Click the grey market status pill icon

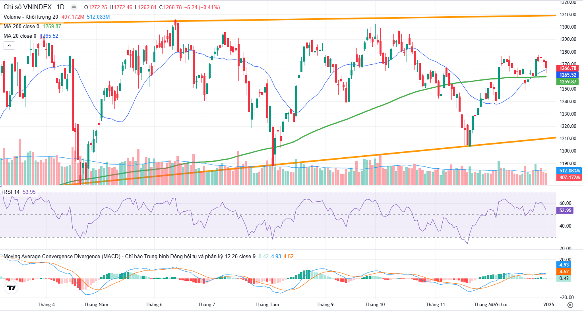click(74, 8)
